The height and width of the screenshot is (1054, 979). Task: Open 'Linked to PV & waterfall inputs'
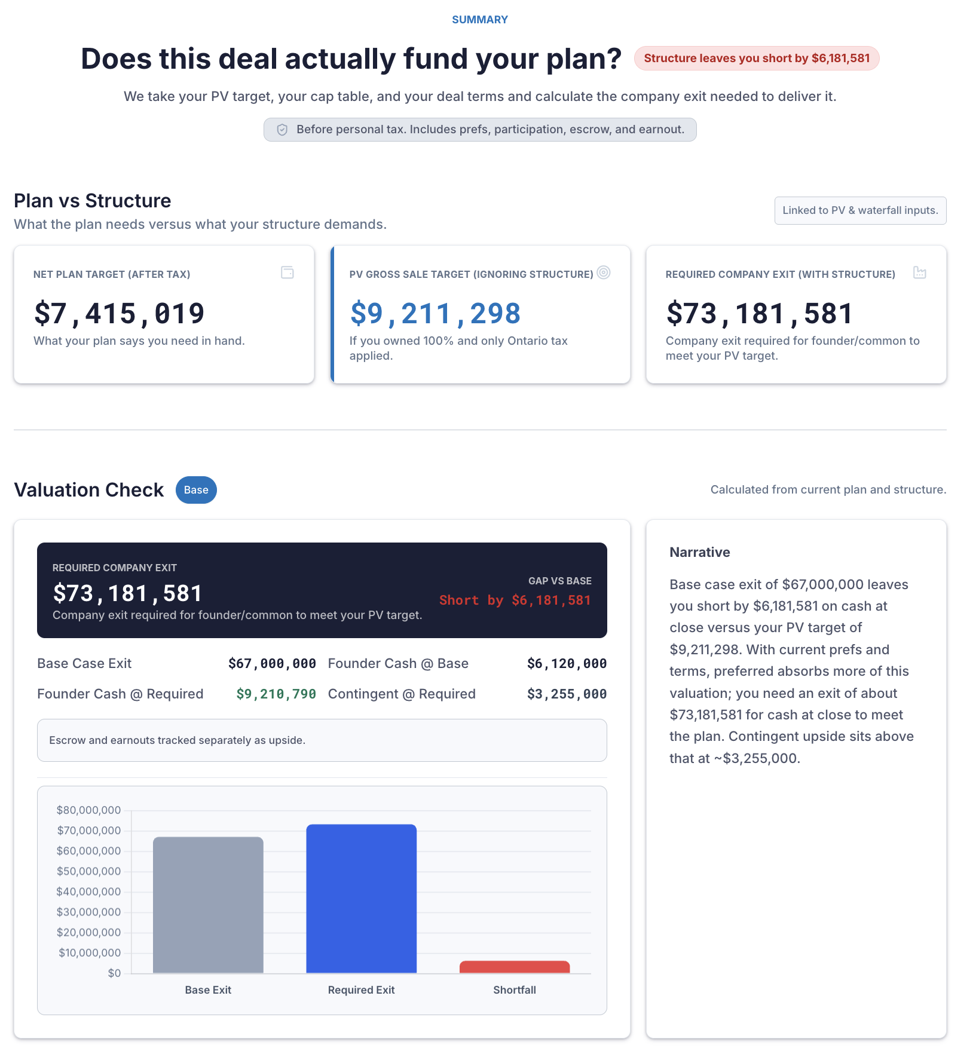tap(860, 210)
